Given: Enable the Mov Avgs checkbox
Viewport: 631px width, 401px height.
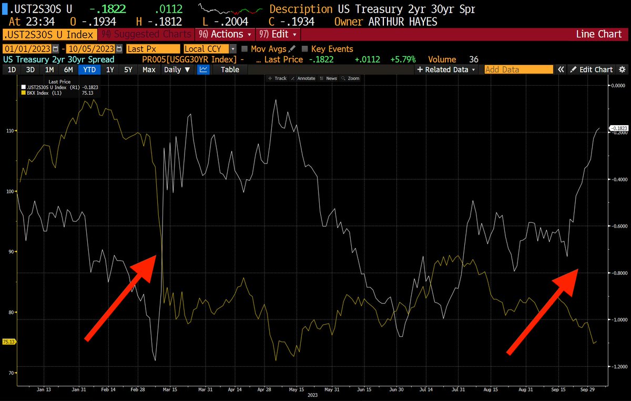Looking at the screenshot, I should pyautogui.click(x=245, y=48).
